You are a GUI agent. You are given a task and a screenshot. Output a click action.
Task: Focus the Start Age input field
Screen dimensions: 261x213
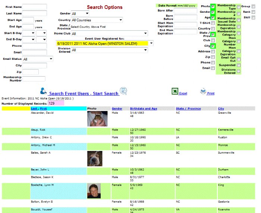pos(28,20)
